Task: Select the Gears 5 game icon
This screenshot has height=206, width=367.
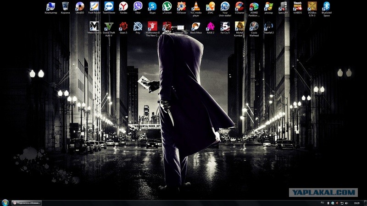Action: [x=123, y=28]
